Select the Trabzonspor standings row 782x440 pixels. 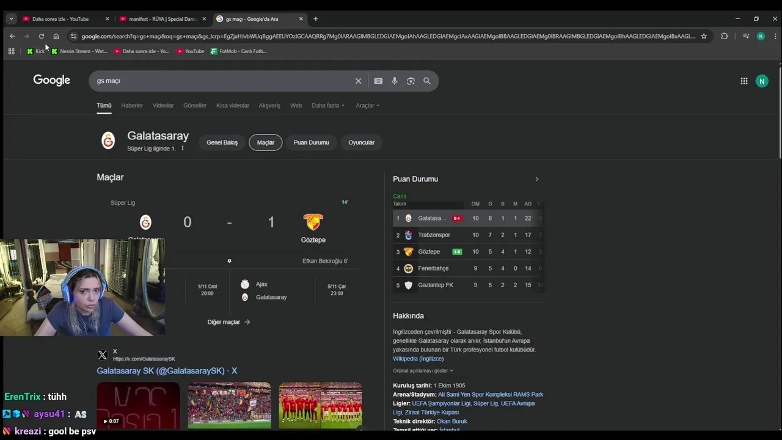point(468,235)
